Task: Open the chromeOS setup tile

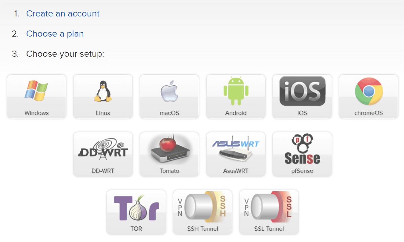Action: pyautogui.click(x=369, y=97)
